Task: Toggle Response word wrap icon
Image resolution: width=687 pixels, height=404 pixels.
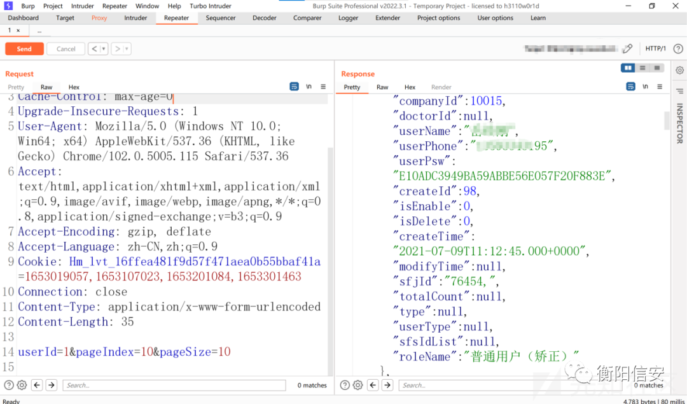Action: click(630, 87)
